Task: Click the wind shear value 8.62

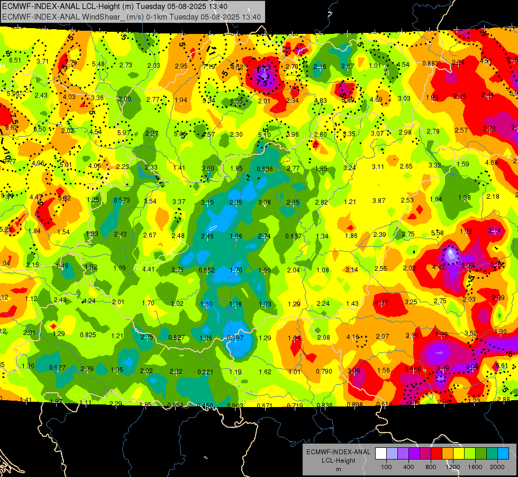Action: pyautogui.click(x=12, y=128)
